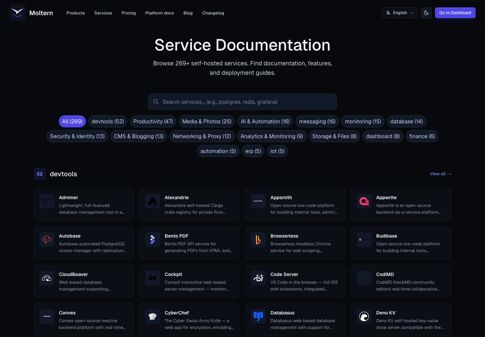The height and width of the screenshot is (337, 485).
Task: Filter by automation (5)
Action: 218,151
